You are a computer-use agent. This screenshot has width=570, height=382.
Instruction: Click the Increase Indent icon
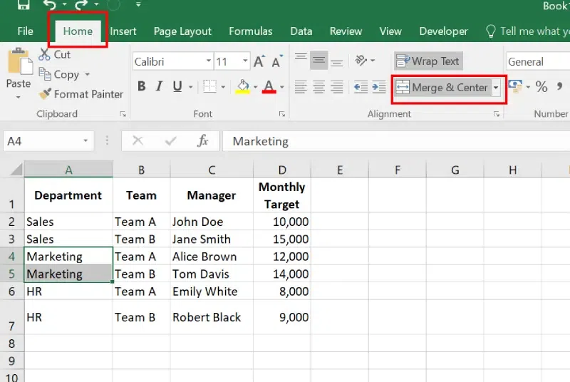[x=379, y=87]
